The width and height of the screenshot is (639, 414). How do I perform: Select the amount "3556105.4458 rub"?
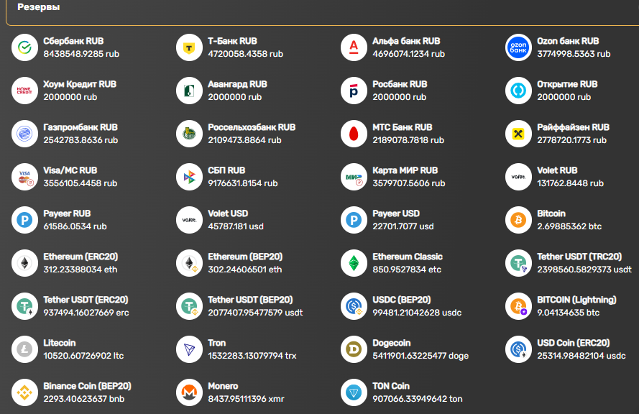coord(81,183)
